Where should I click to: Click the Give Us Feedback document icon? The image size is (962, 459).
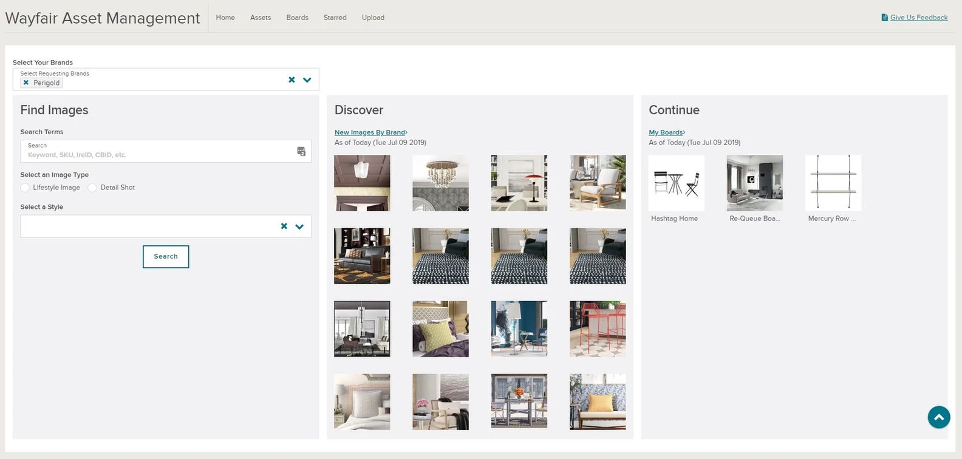pyautogui.click(x=885, y=18)
